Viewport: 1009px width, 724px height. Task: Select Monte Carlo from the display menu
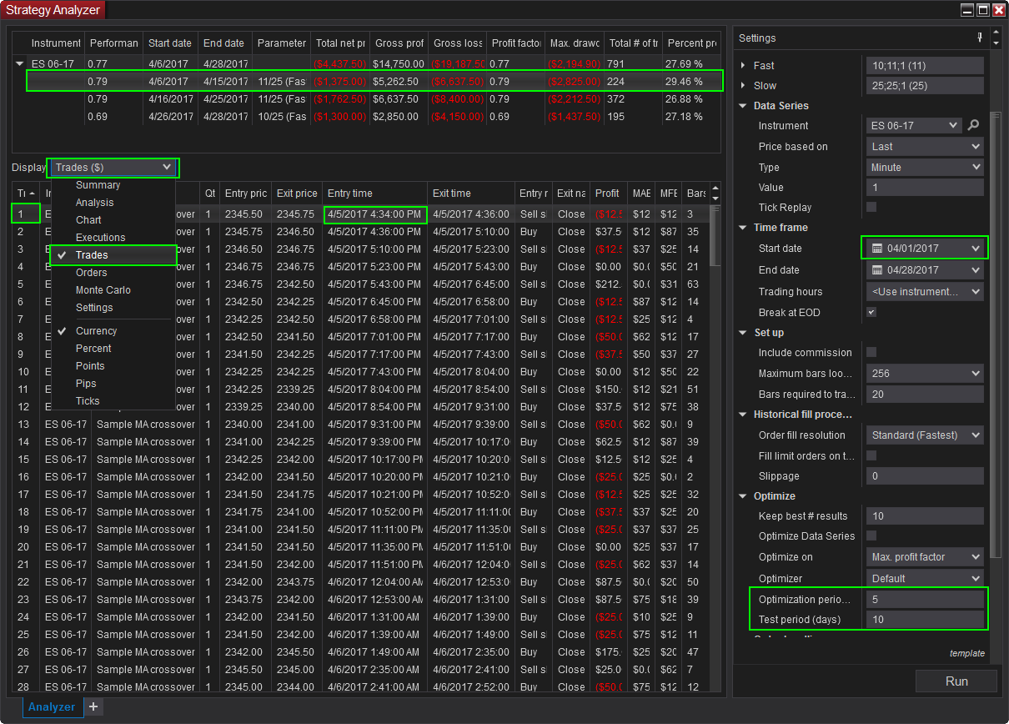pyautogui.click(x=103, y=290)
